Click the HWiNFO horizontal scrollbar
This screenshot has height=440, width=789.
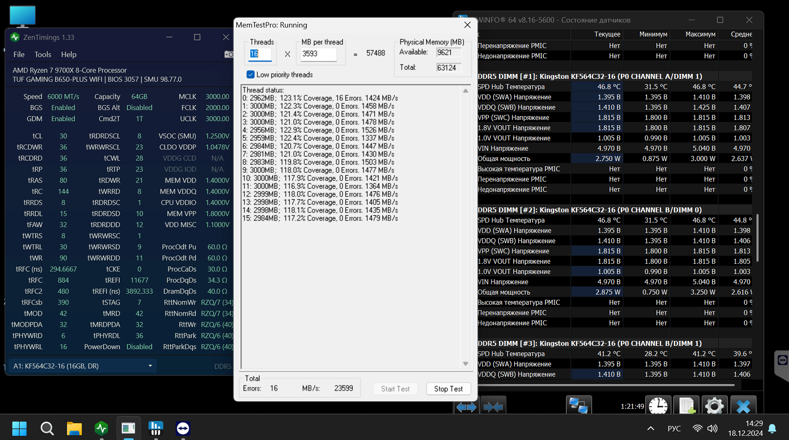click(606, 385)
